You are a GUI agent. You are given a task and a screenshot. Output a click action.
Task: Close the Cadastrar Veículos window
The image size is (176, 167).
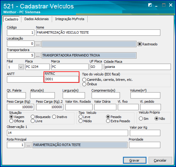tap(171, 5)
